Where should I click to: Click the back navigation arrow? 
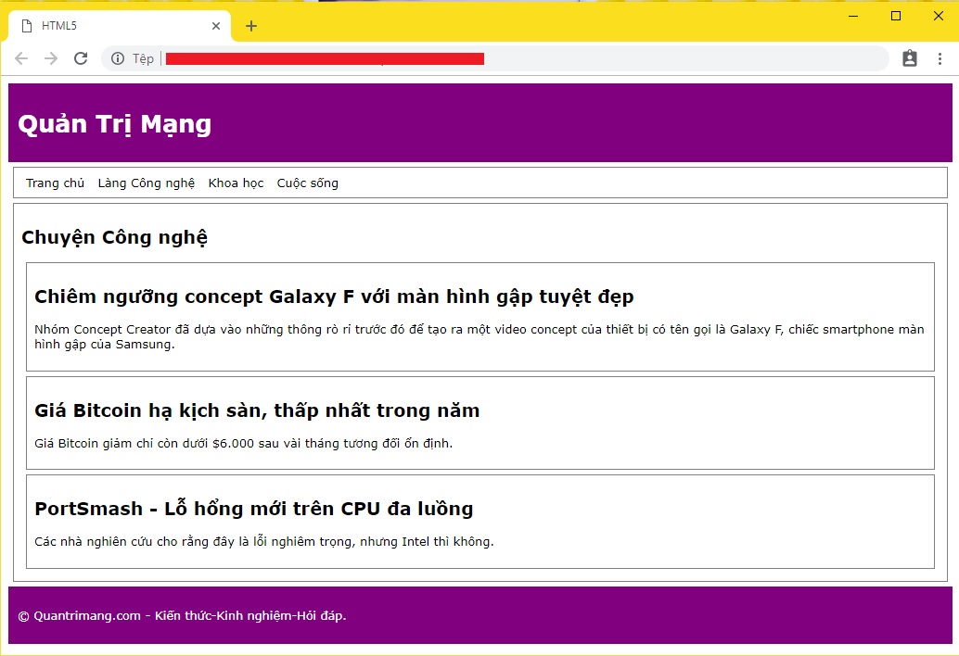click(20, 57)
